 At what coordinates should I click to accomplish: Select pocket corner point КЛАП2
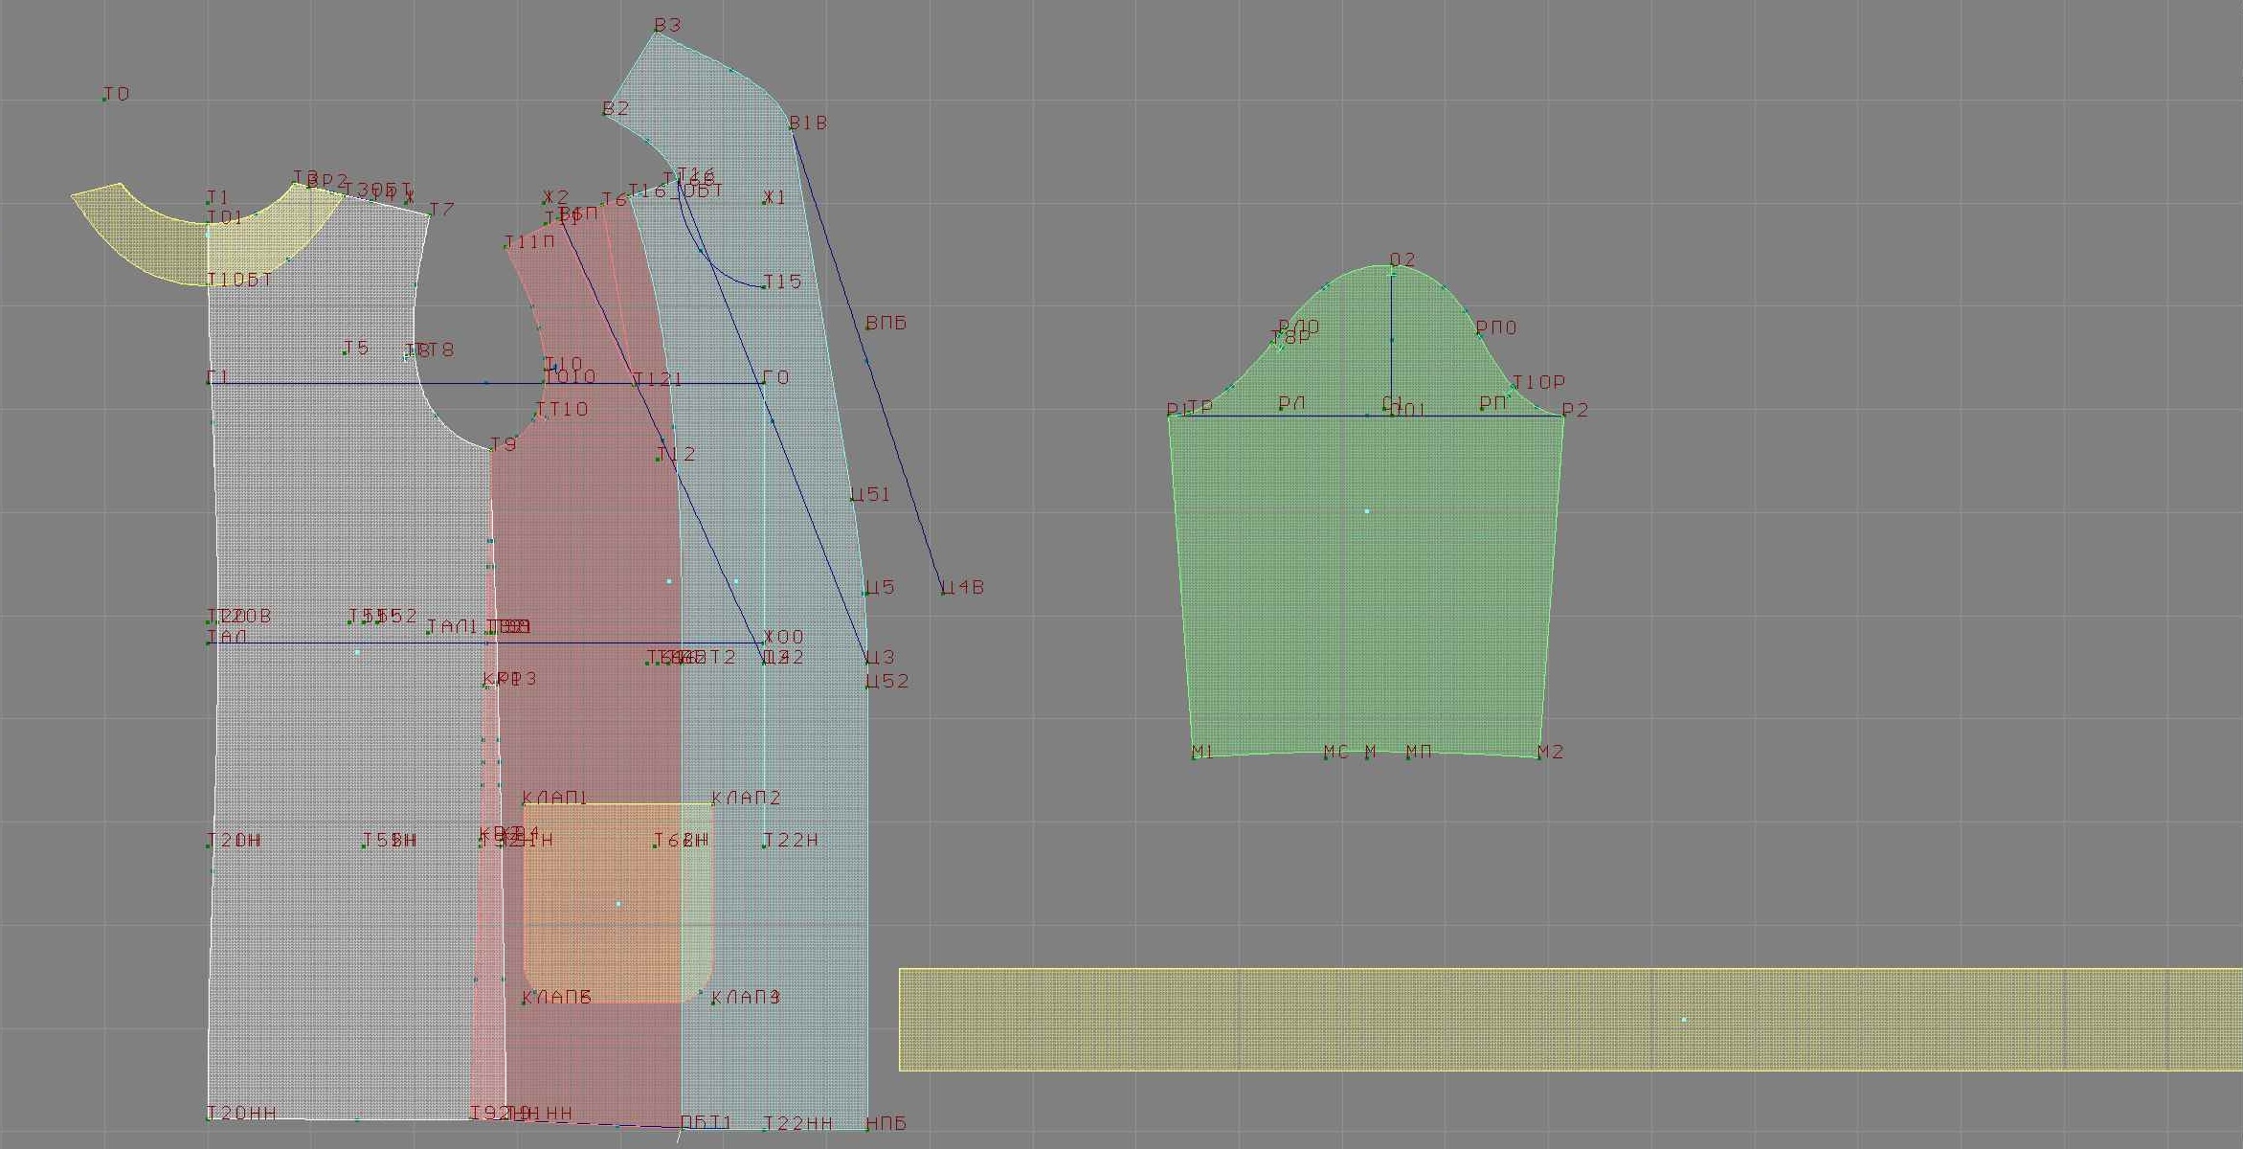(x=713, y=803)
